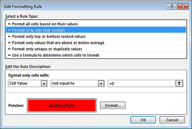Select 'Format all cells based on their values'
The width and height of the screenshot is (192, 129).
[x=45, y=24]
